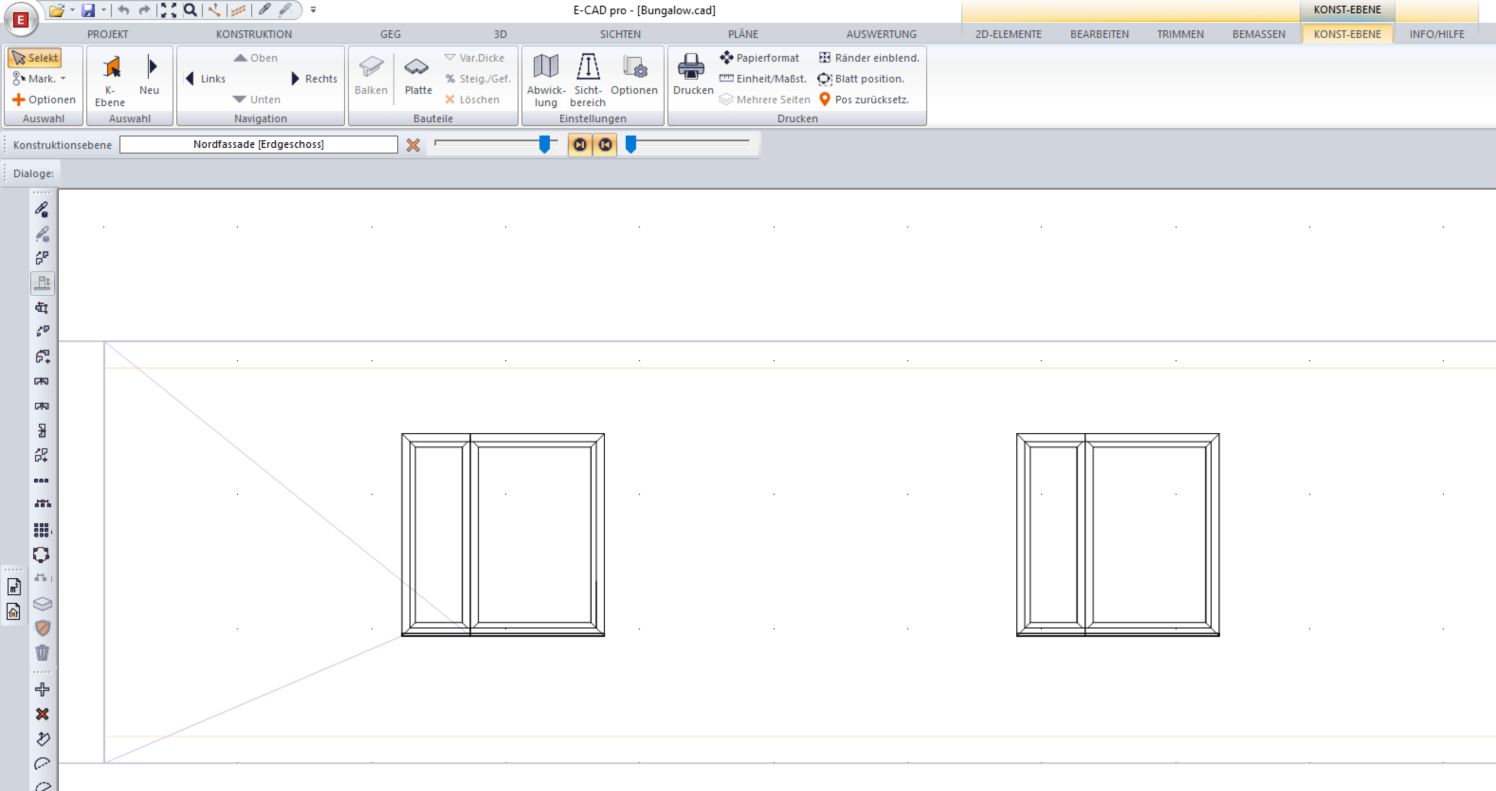Switch to the KONSTRUKTION ribbon tab

click(x=254, y=34)
